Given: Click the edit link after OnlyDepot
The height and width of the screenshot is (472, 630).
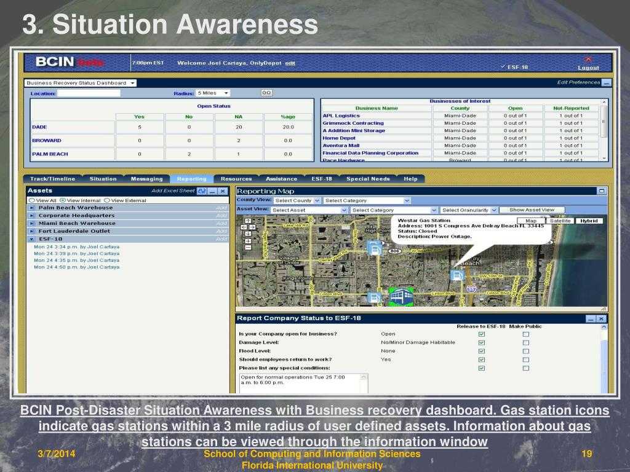Looking at the screenshot, I should 290,63.
